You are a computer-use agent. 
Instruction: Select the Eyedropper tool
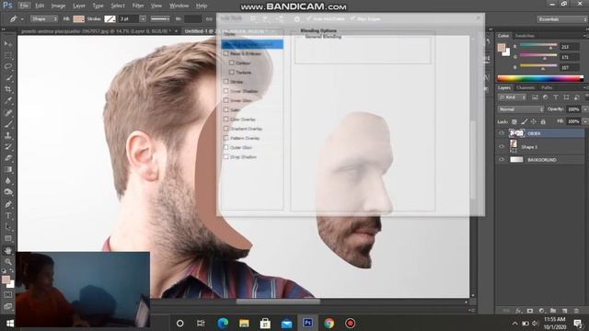8,101
